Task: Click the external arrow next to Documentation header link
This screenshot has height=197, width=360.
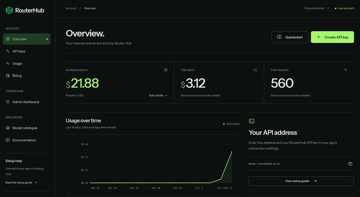Action: coord(328,8)
